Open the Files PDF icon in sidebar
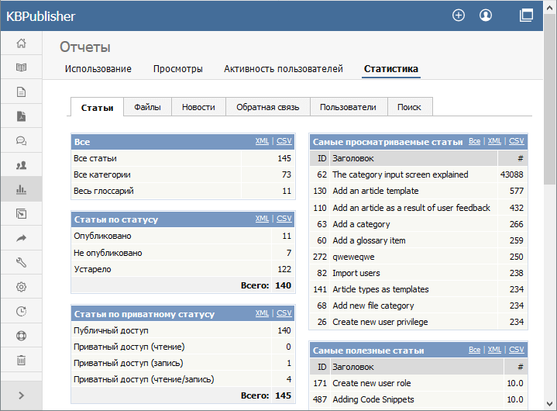 coord(22,116)
